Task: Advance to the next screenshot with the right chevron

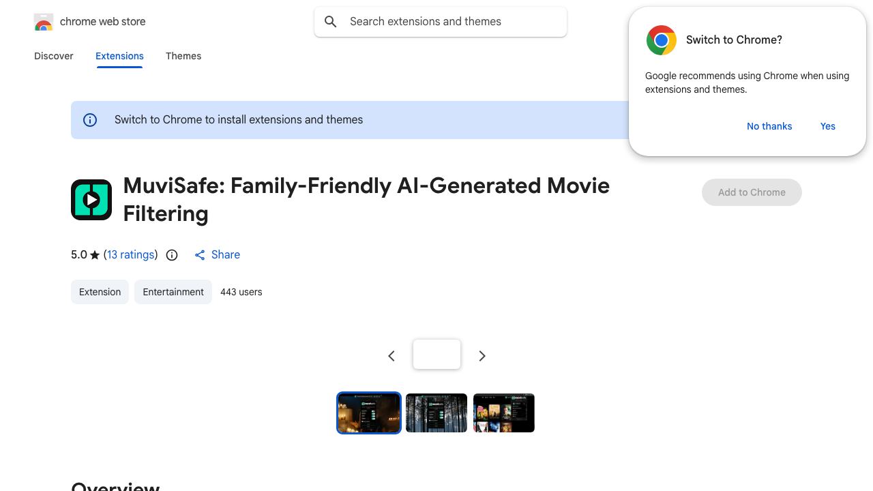Action: click(x=482, y=356)
